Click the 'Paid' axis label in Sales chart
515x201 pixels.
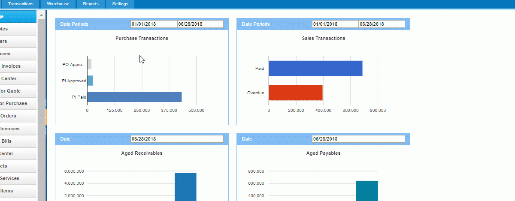pyautogui.click(x=260, y=68)
